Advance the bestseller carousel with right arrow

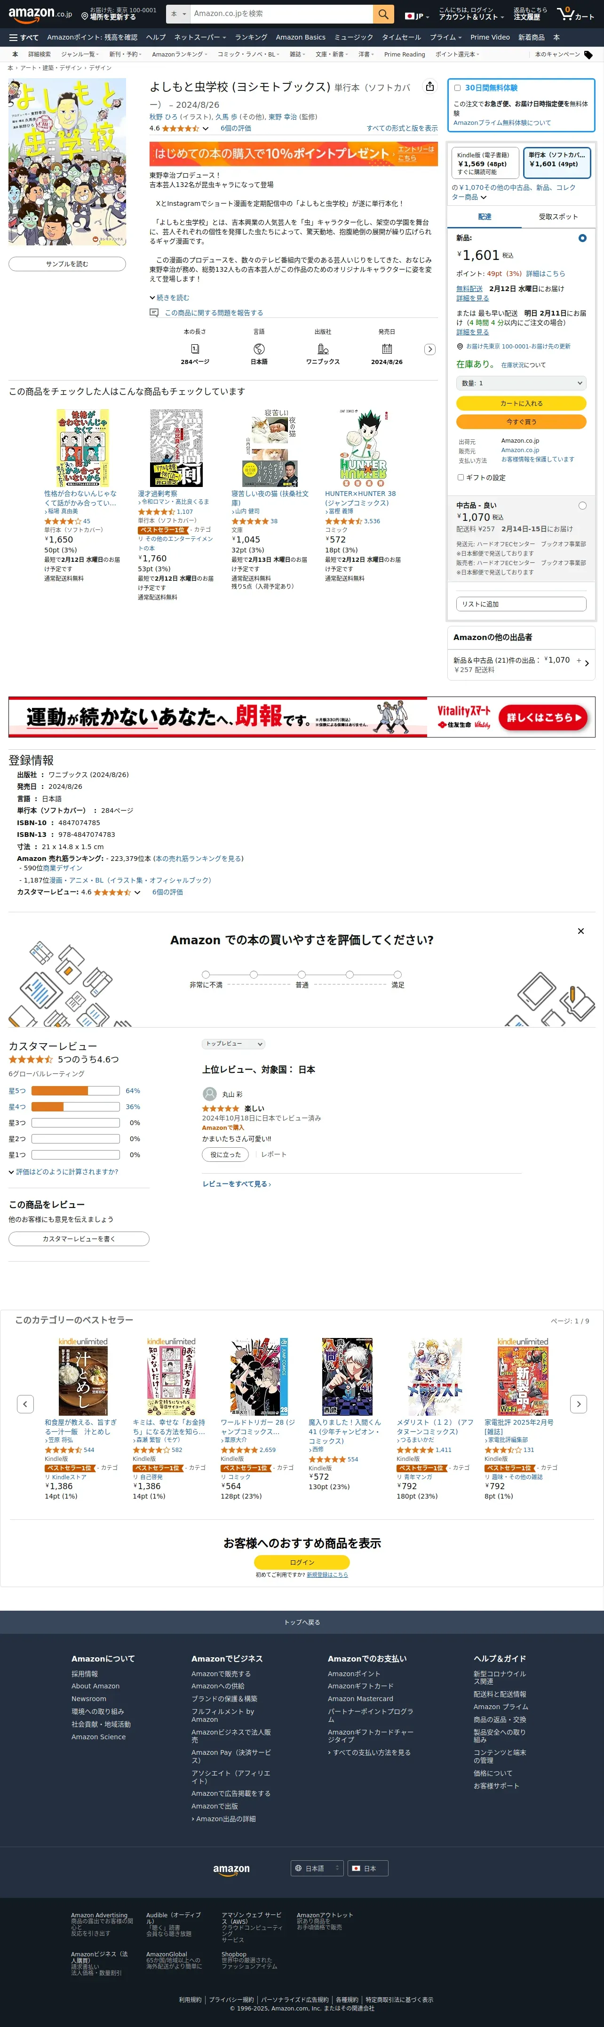pos(579,1404)
